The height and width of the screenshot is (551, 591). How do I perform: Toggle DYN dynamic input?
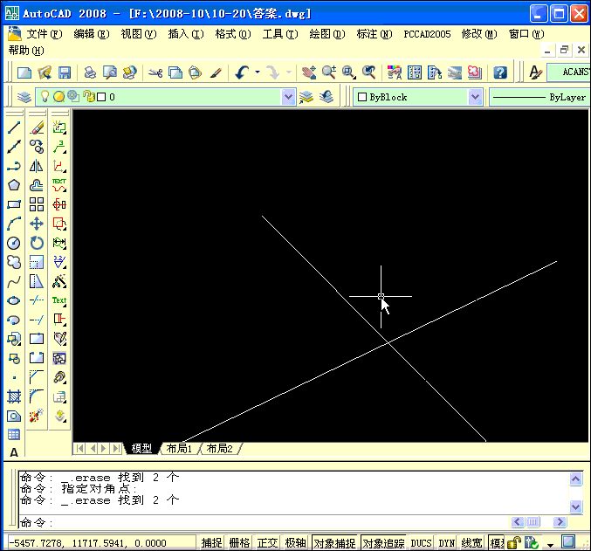click(447, 543)
